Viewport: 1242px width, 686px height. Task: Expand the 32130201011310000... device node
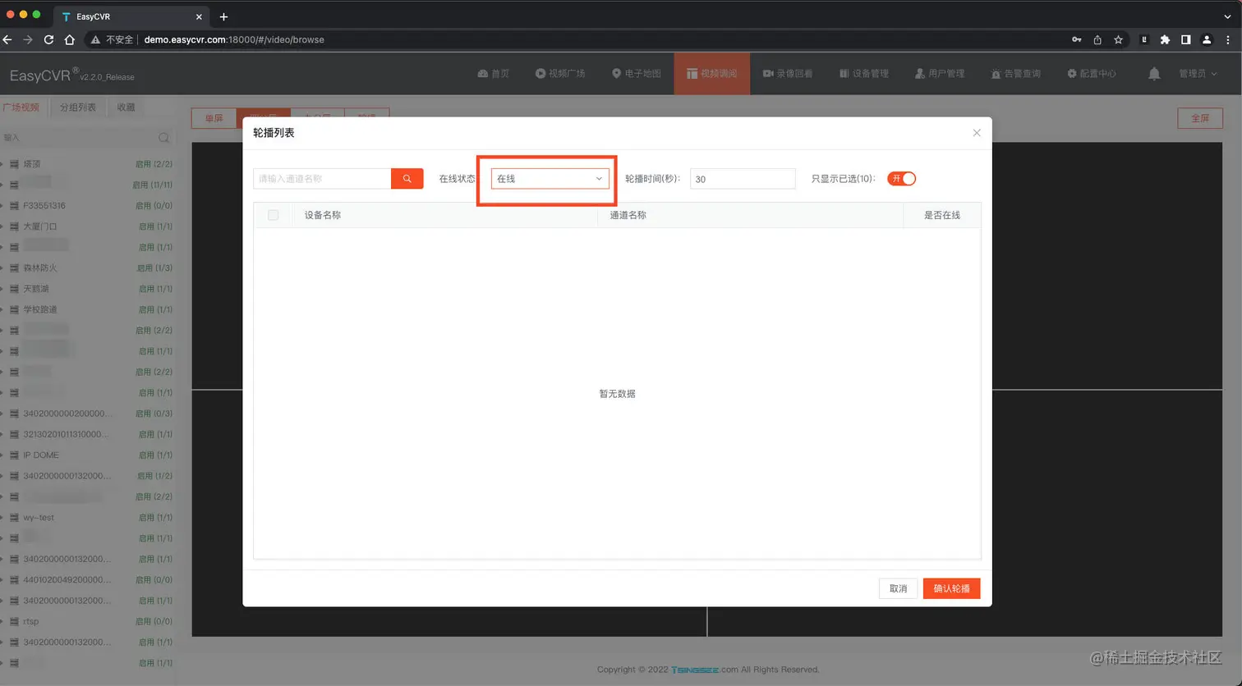coord(2,434)
